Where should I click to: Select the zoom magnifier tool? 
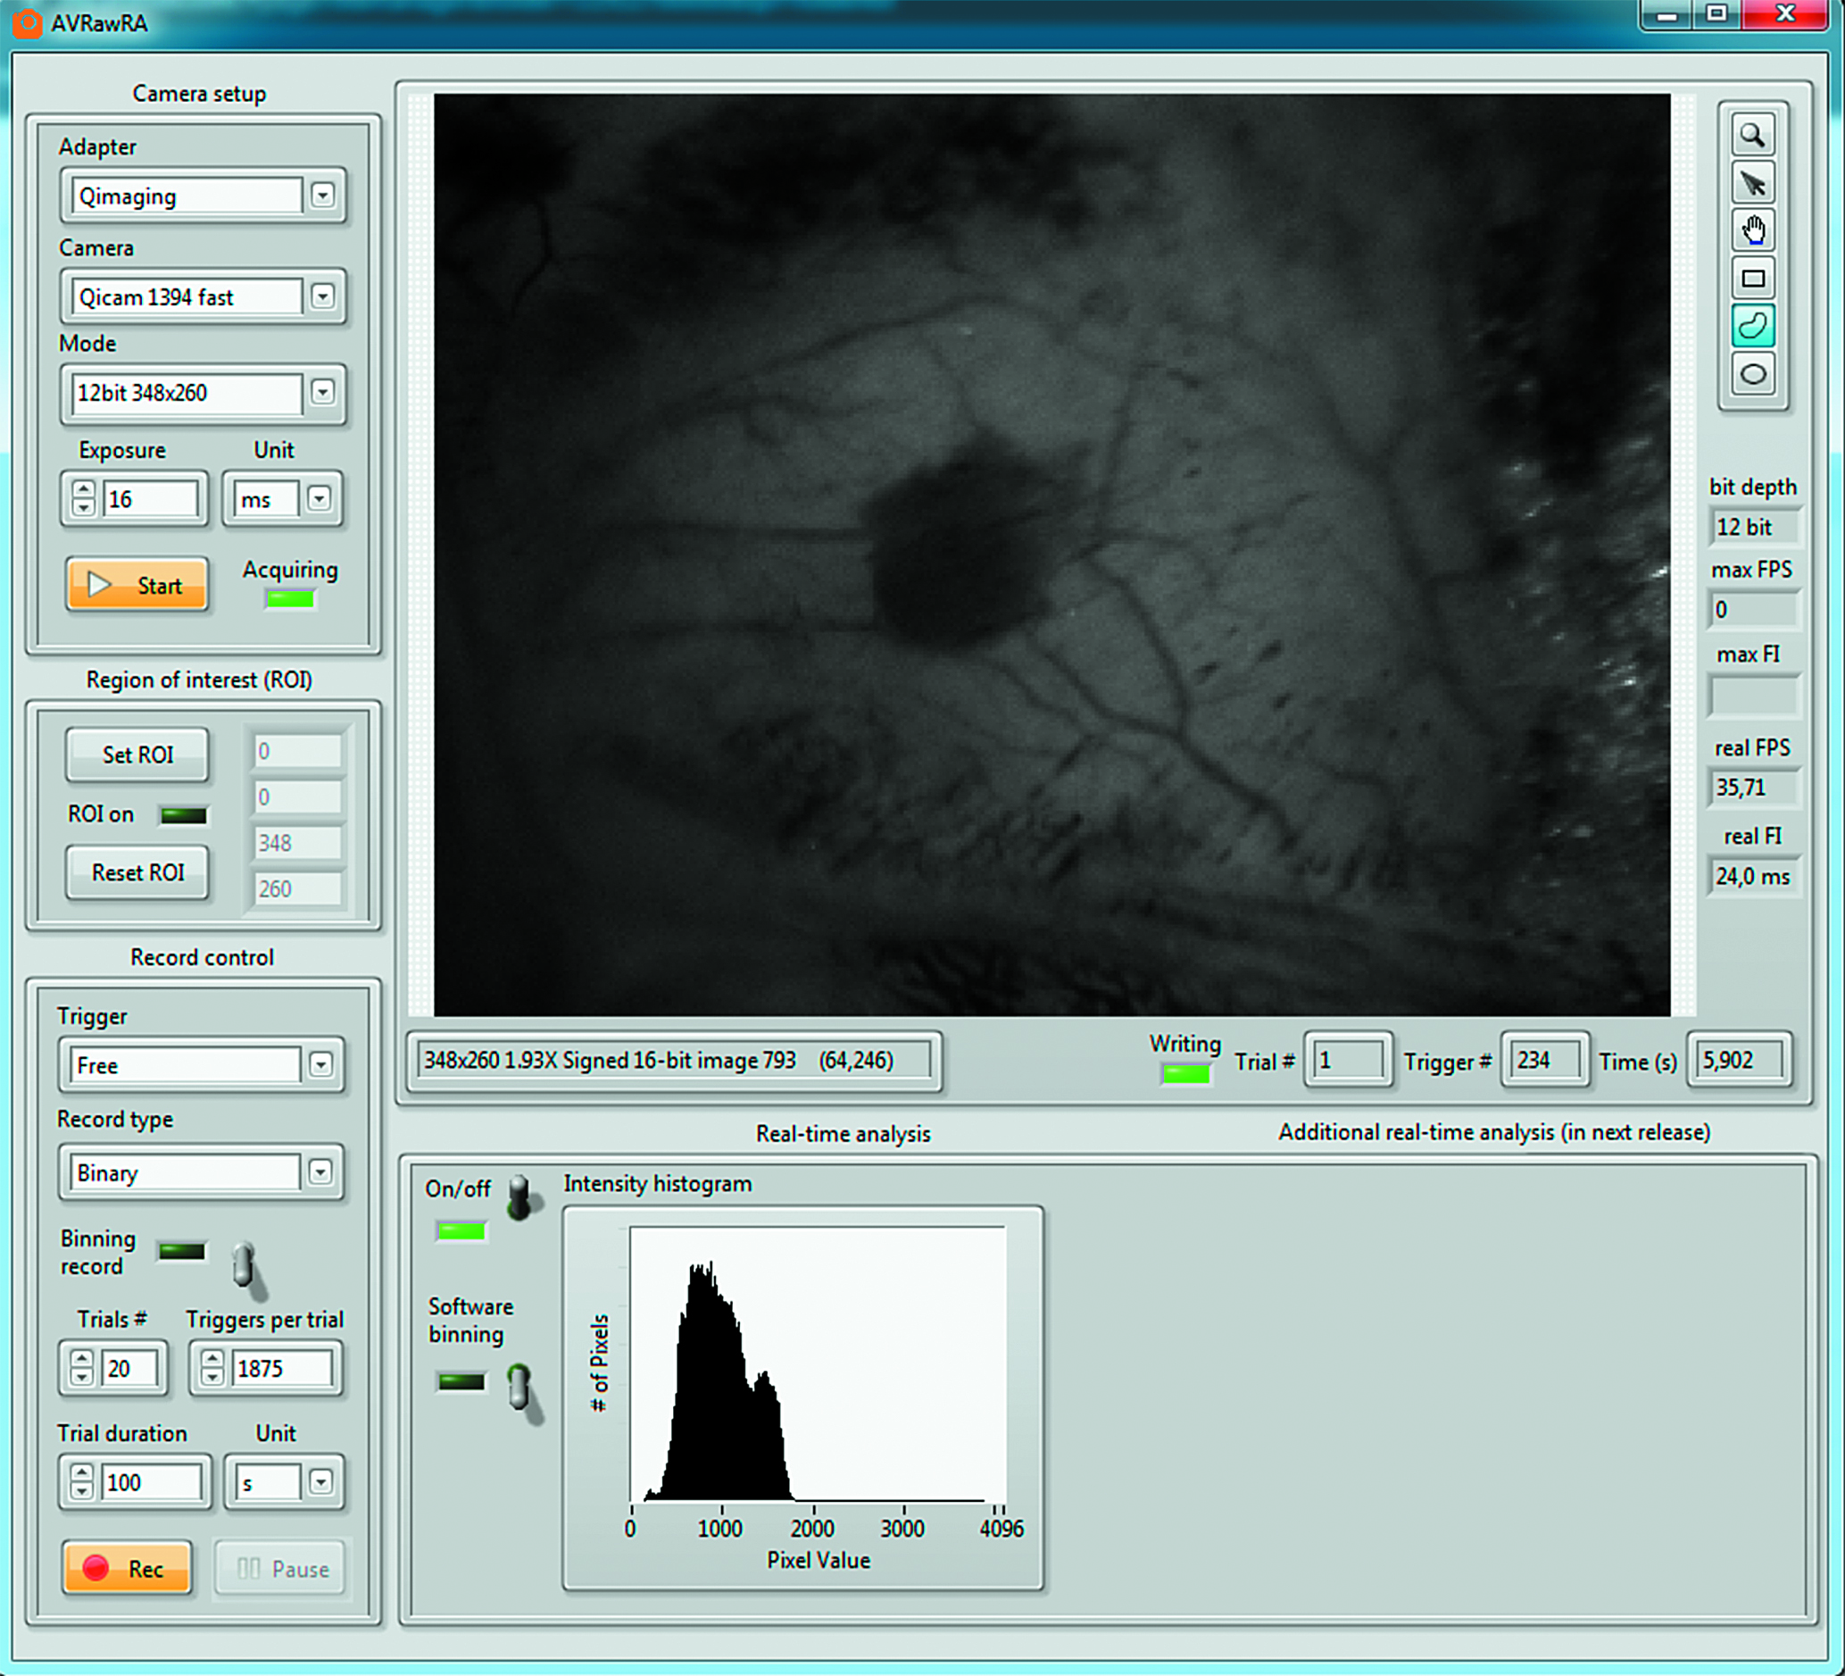[x=1751, y=136]
